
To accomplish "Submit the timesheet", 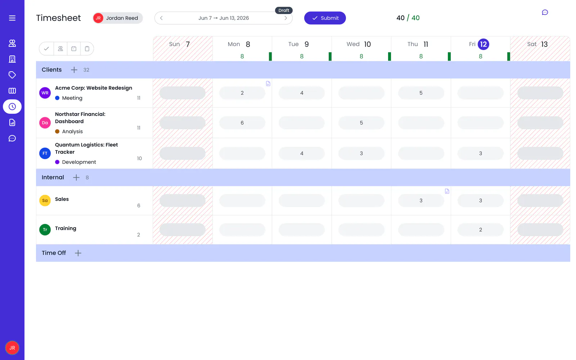I will (x=325, y=18).
